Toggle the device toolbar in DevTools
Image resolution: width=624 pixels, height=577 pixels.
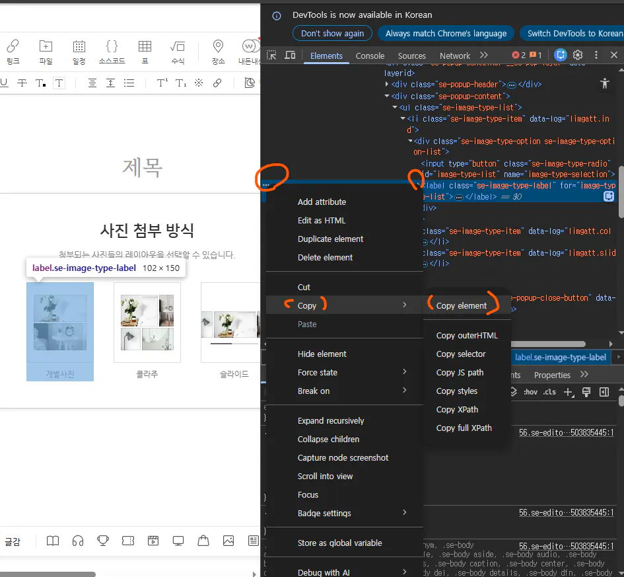[x=290, y=55]
